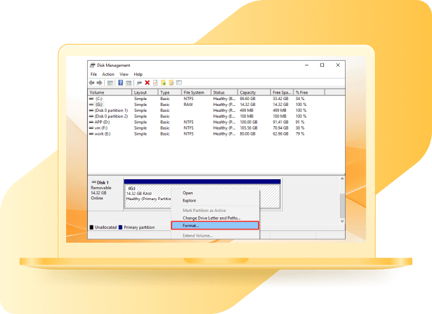Open the Action menu
Image resolution: width=432 pixels, height=314 pixels.
pyautogui.click(x=108, y=74)
